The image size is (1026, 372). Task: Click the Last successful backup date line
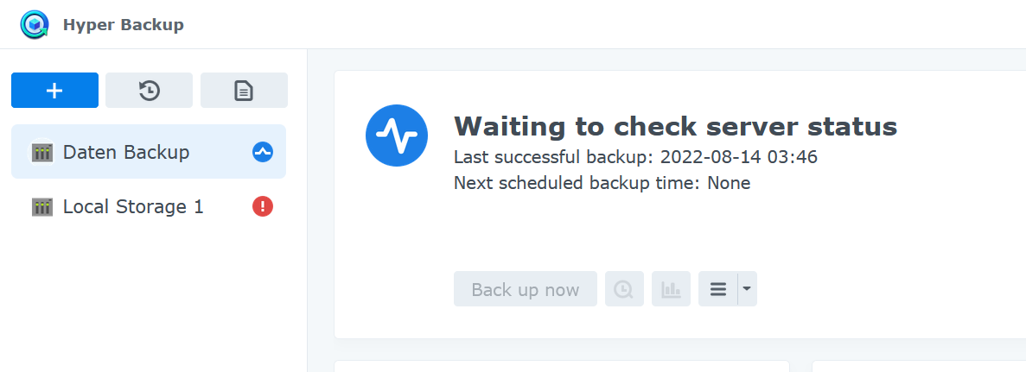(x=635, y=157)
